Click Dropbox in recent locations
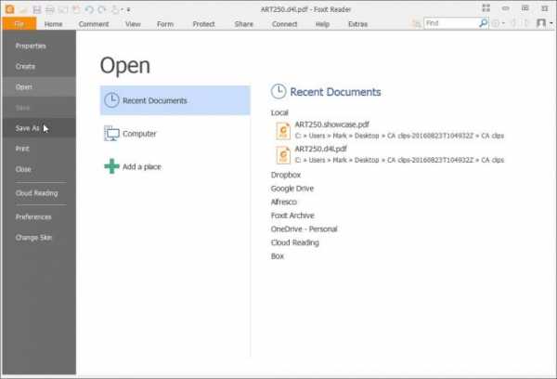 286,175
